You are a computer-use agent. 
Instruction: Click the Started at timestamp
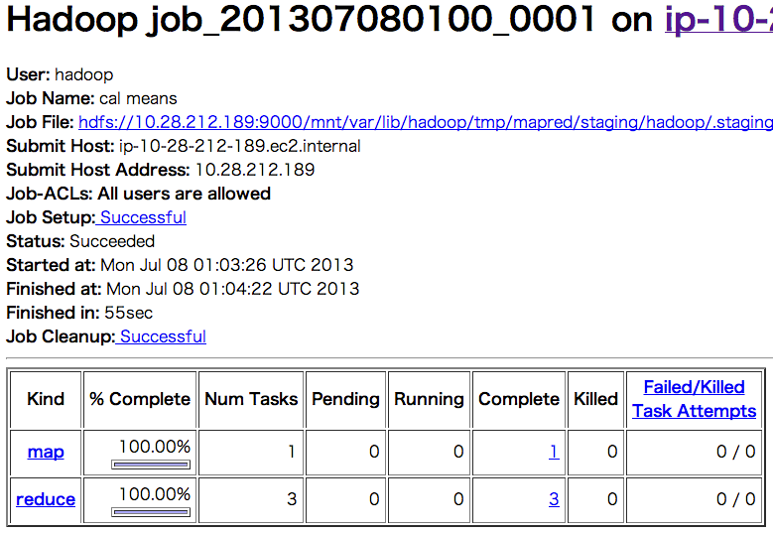[x=227, y=265]
